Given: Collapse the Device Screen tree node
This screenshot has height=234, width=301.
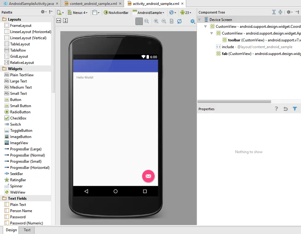Looking at the screenshot, I should pyautogui.click(x=199, y=19).
